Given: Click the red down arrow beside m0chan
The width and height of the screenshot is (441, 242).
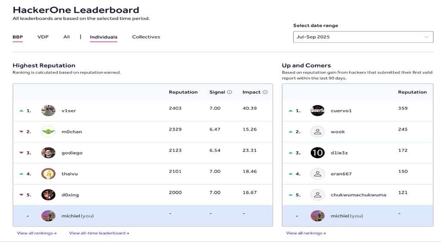Looking at the screenshot, I should pos(21,132).
